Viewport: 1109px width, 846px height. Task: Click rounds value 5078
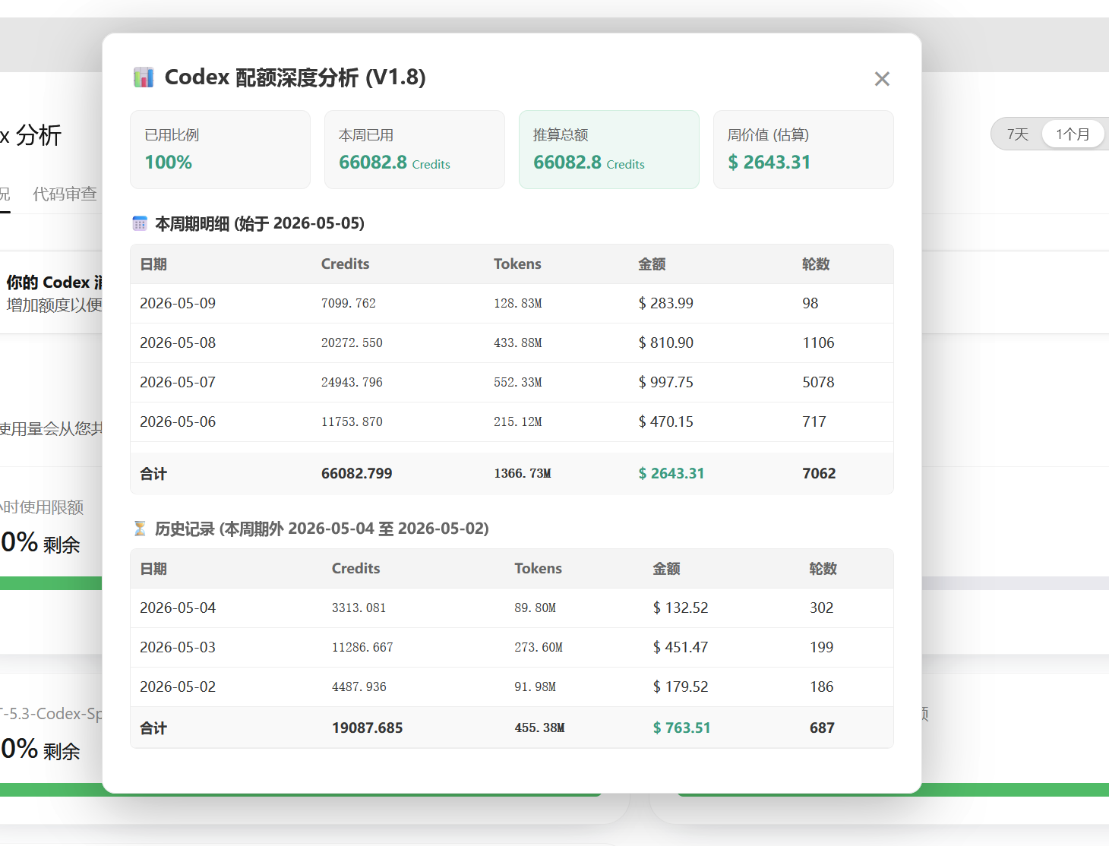click(x=818, y=382)
